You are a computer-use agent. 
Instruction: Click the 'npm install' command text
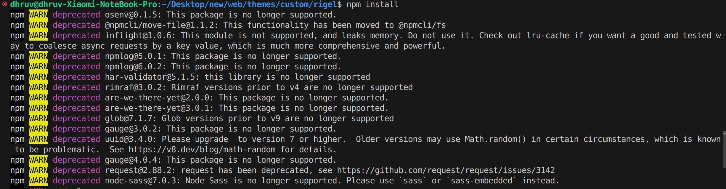point(372,4)
